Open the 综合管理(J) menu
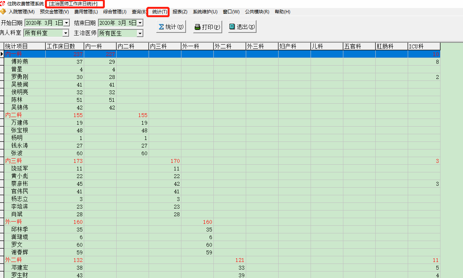The height and width of the screenshot is (278, 463). tap(115, 12)
